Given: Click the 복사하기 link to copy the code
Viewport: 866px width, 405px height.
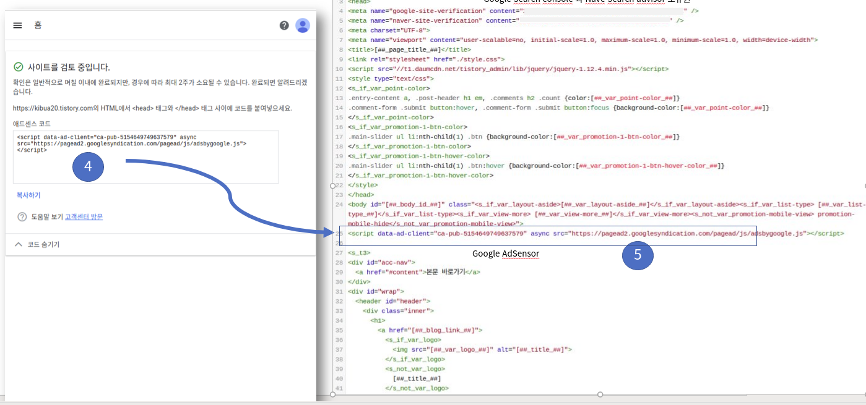Looking at the screenshot, I should [28, 195].
